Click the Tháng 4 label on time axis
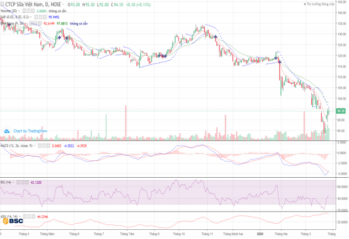This screenshot has height=239, width=349. tap(24, 234)
